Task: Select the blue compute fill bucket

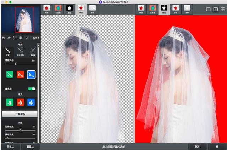Action: [31, 102]
